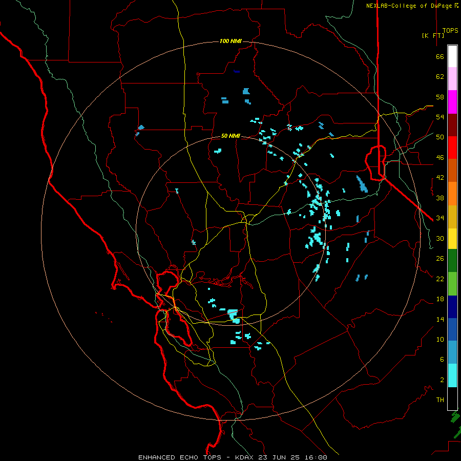Click the legend value 66
This screenshot has width=461, height=461.
[x=440, y=57]
